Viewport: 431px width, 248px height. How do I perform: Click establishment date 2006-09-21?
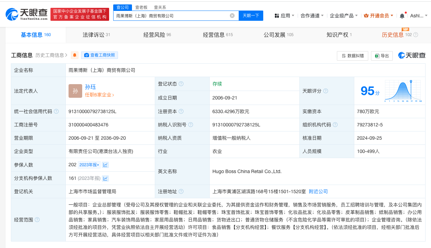click(x=225, y=98)
